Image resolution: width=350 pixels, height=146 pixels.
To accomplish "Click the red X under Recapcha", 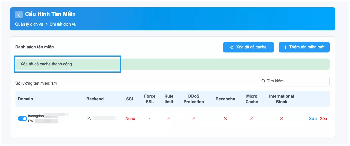I will 225,118.
